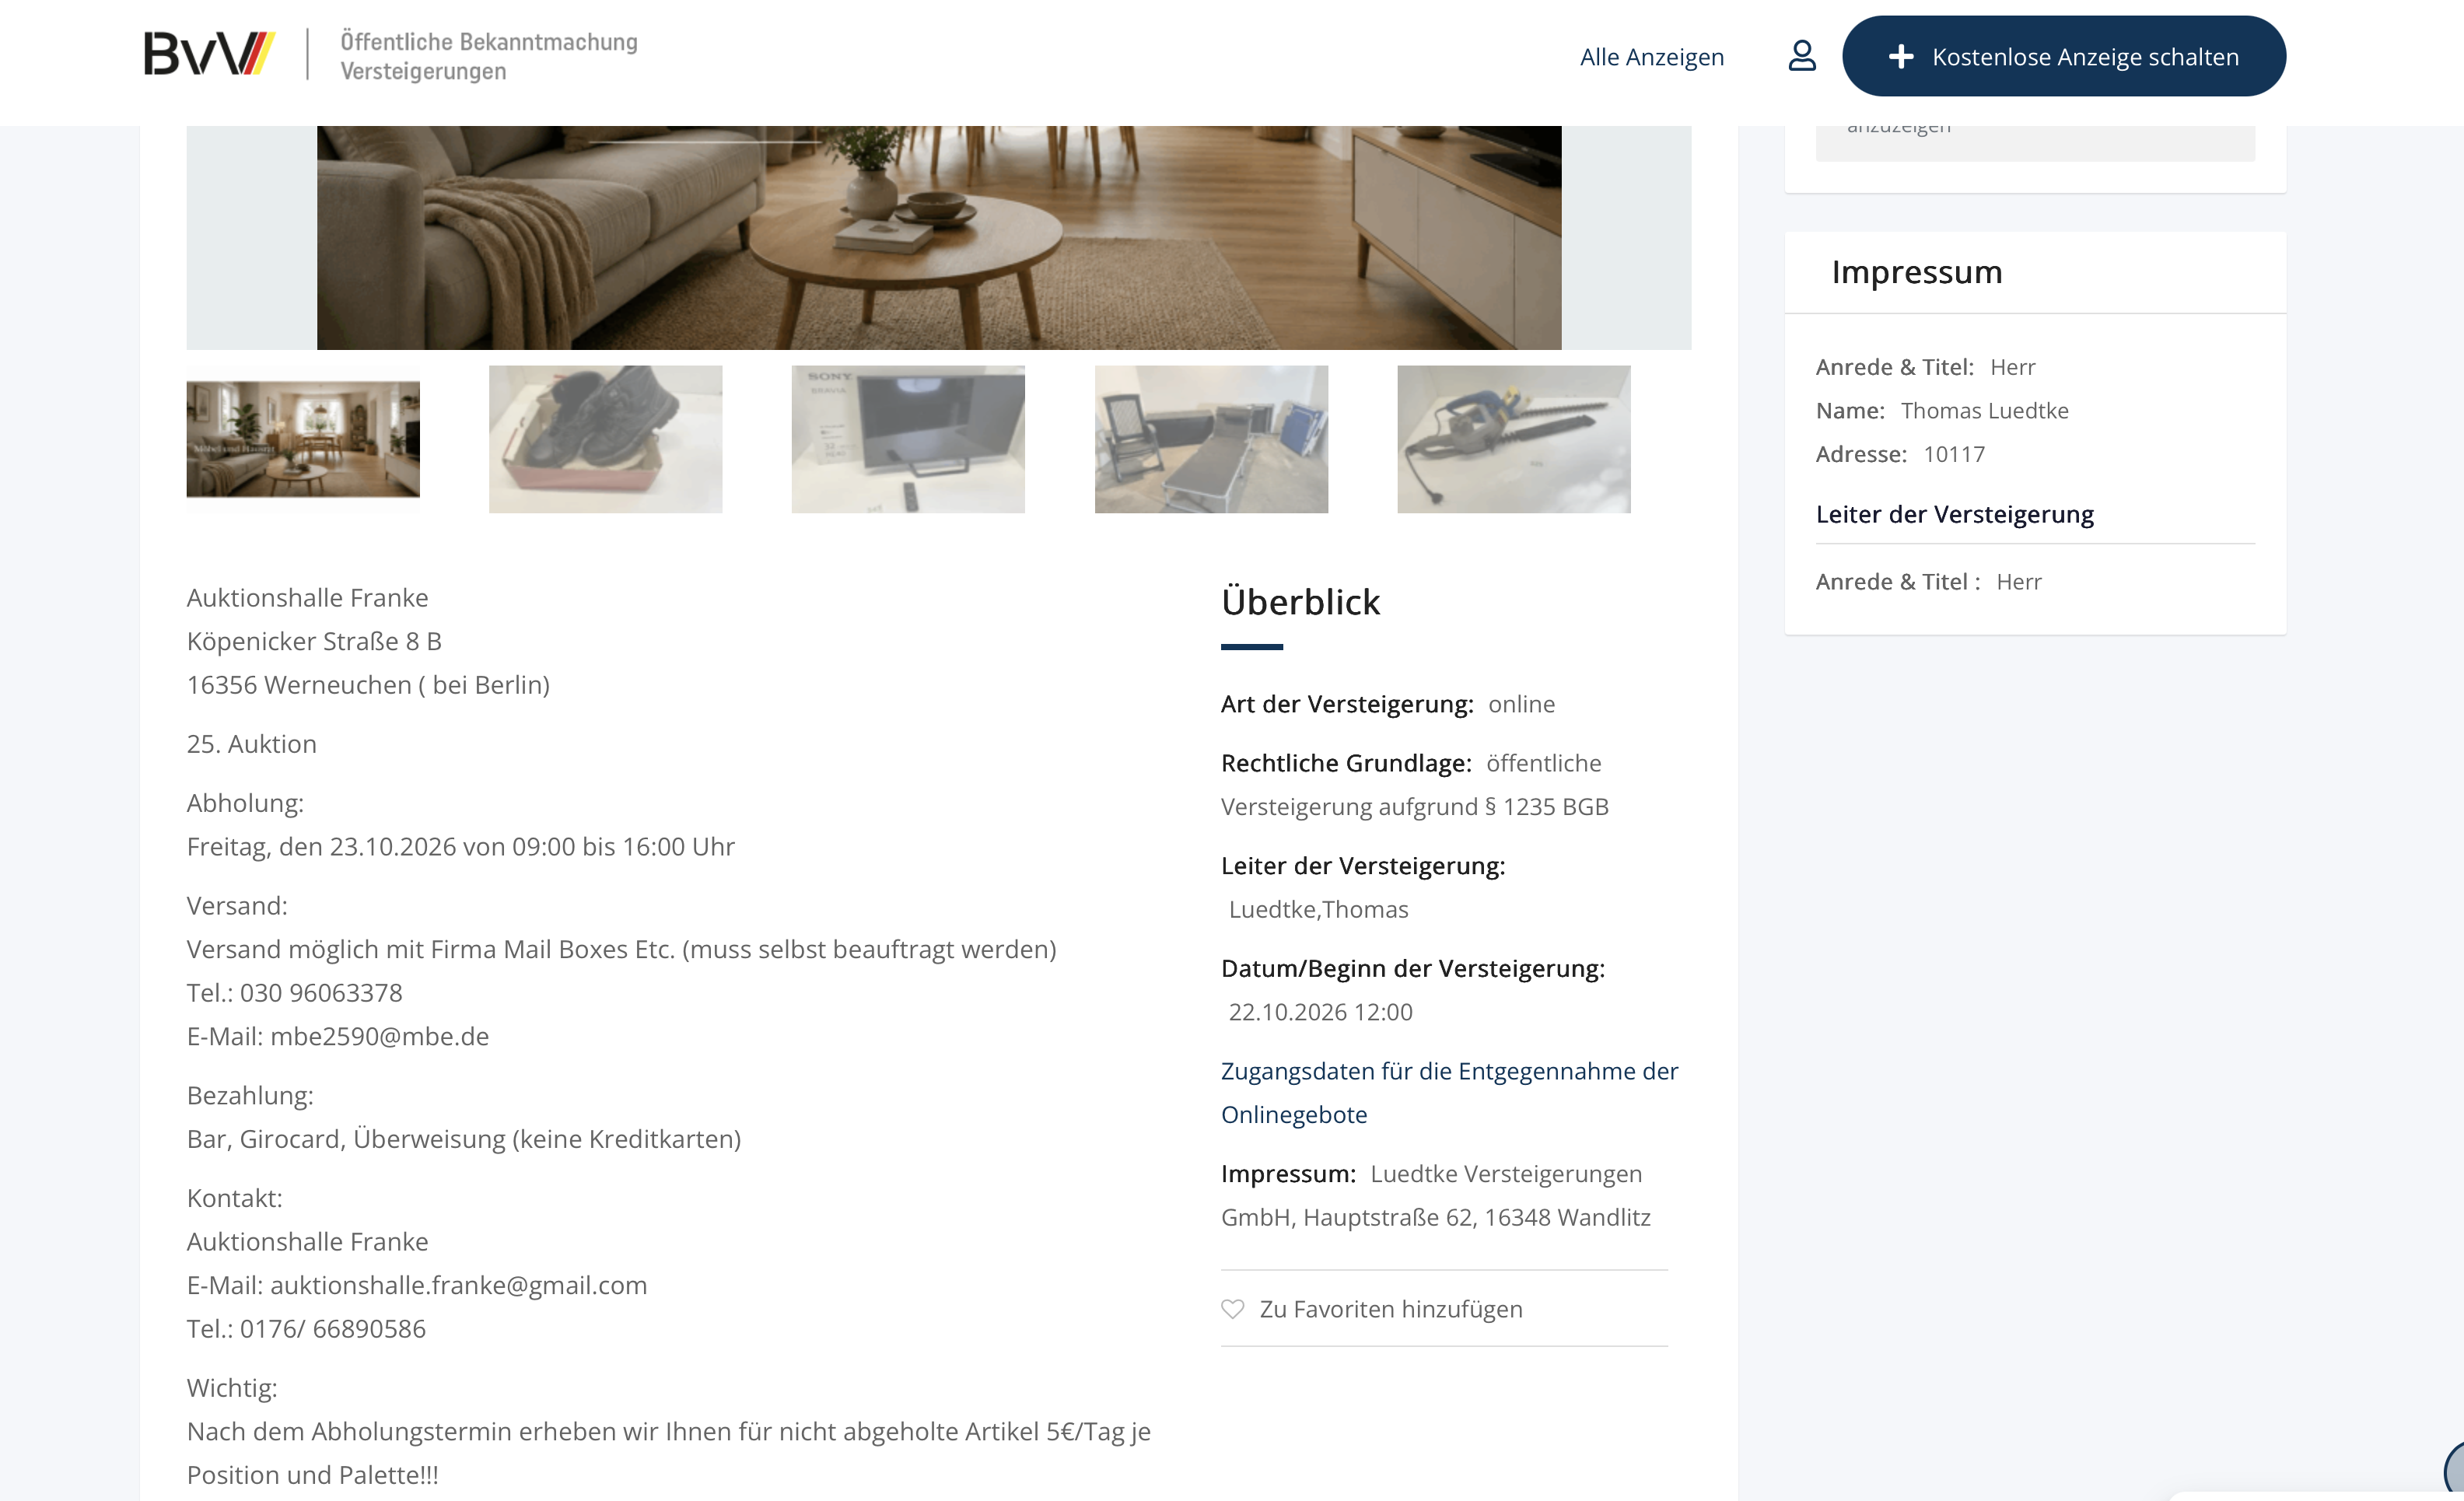Click auktionshalle.franke@gmail.com email text

click(x=458, y=1285)
